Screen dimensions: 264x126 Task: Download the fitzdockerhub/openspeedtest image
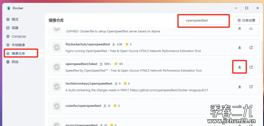[x=239, y=48]
